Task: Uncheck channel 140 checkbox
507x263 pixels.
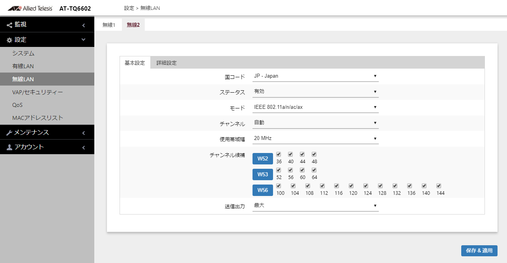Action: [x=424, y=186]
